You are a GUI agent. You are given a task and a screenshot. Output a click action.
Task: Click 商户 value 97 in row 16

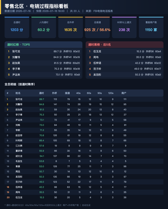[125, 177]
